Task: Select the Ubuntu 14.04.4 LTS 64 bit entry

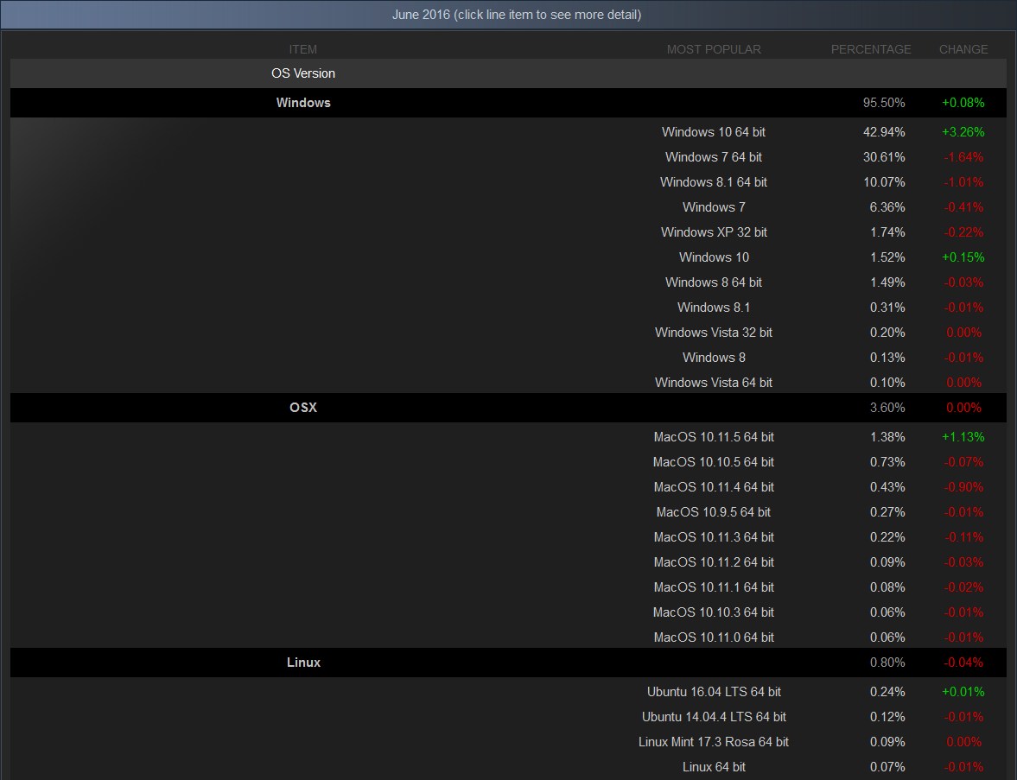Action: click(714, 716)
